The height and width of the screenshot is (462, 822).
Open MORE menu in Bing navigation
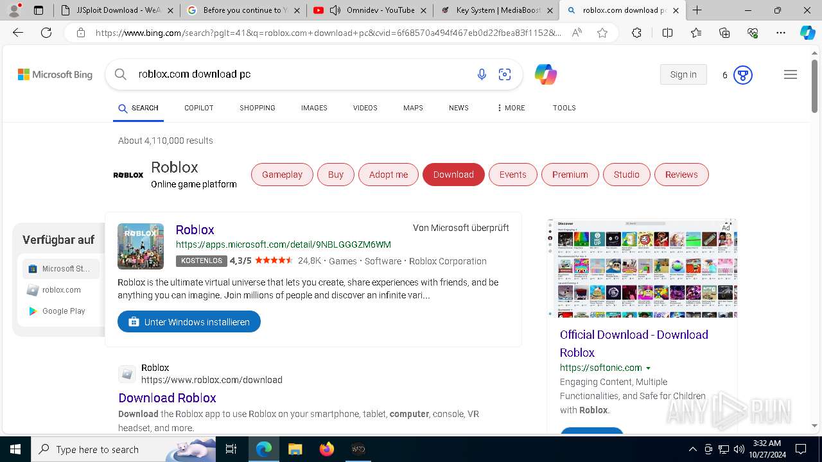pyautogui.click(x=511, y=108)
